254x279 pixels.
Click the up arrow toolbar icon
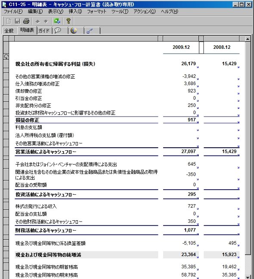point(37,22)
